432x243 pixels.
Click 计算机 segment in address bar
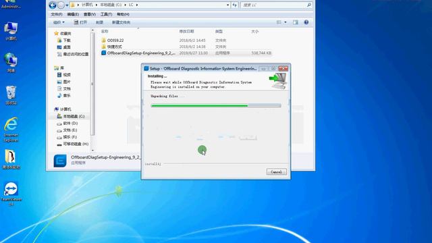(x=87, y=5)
